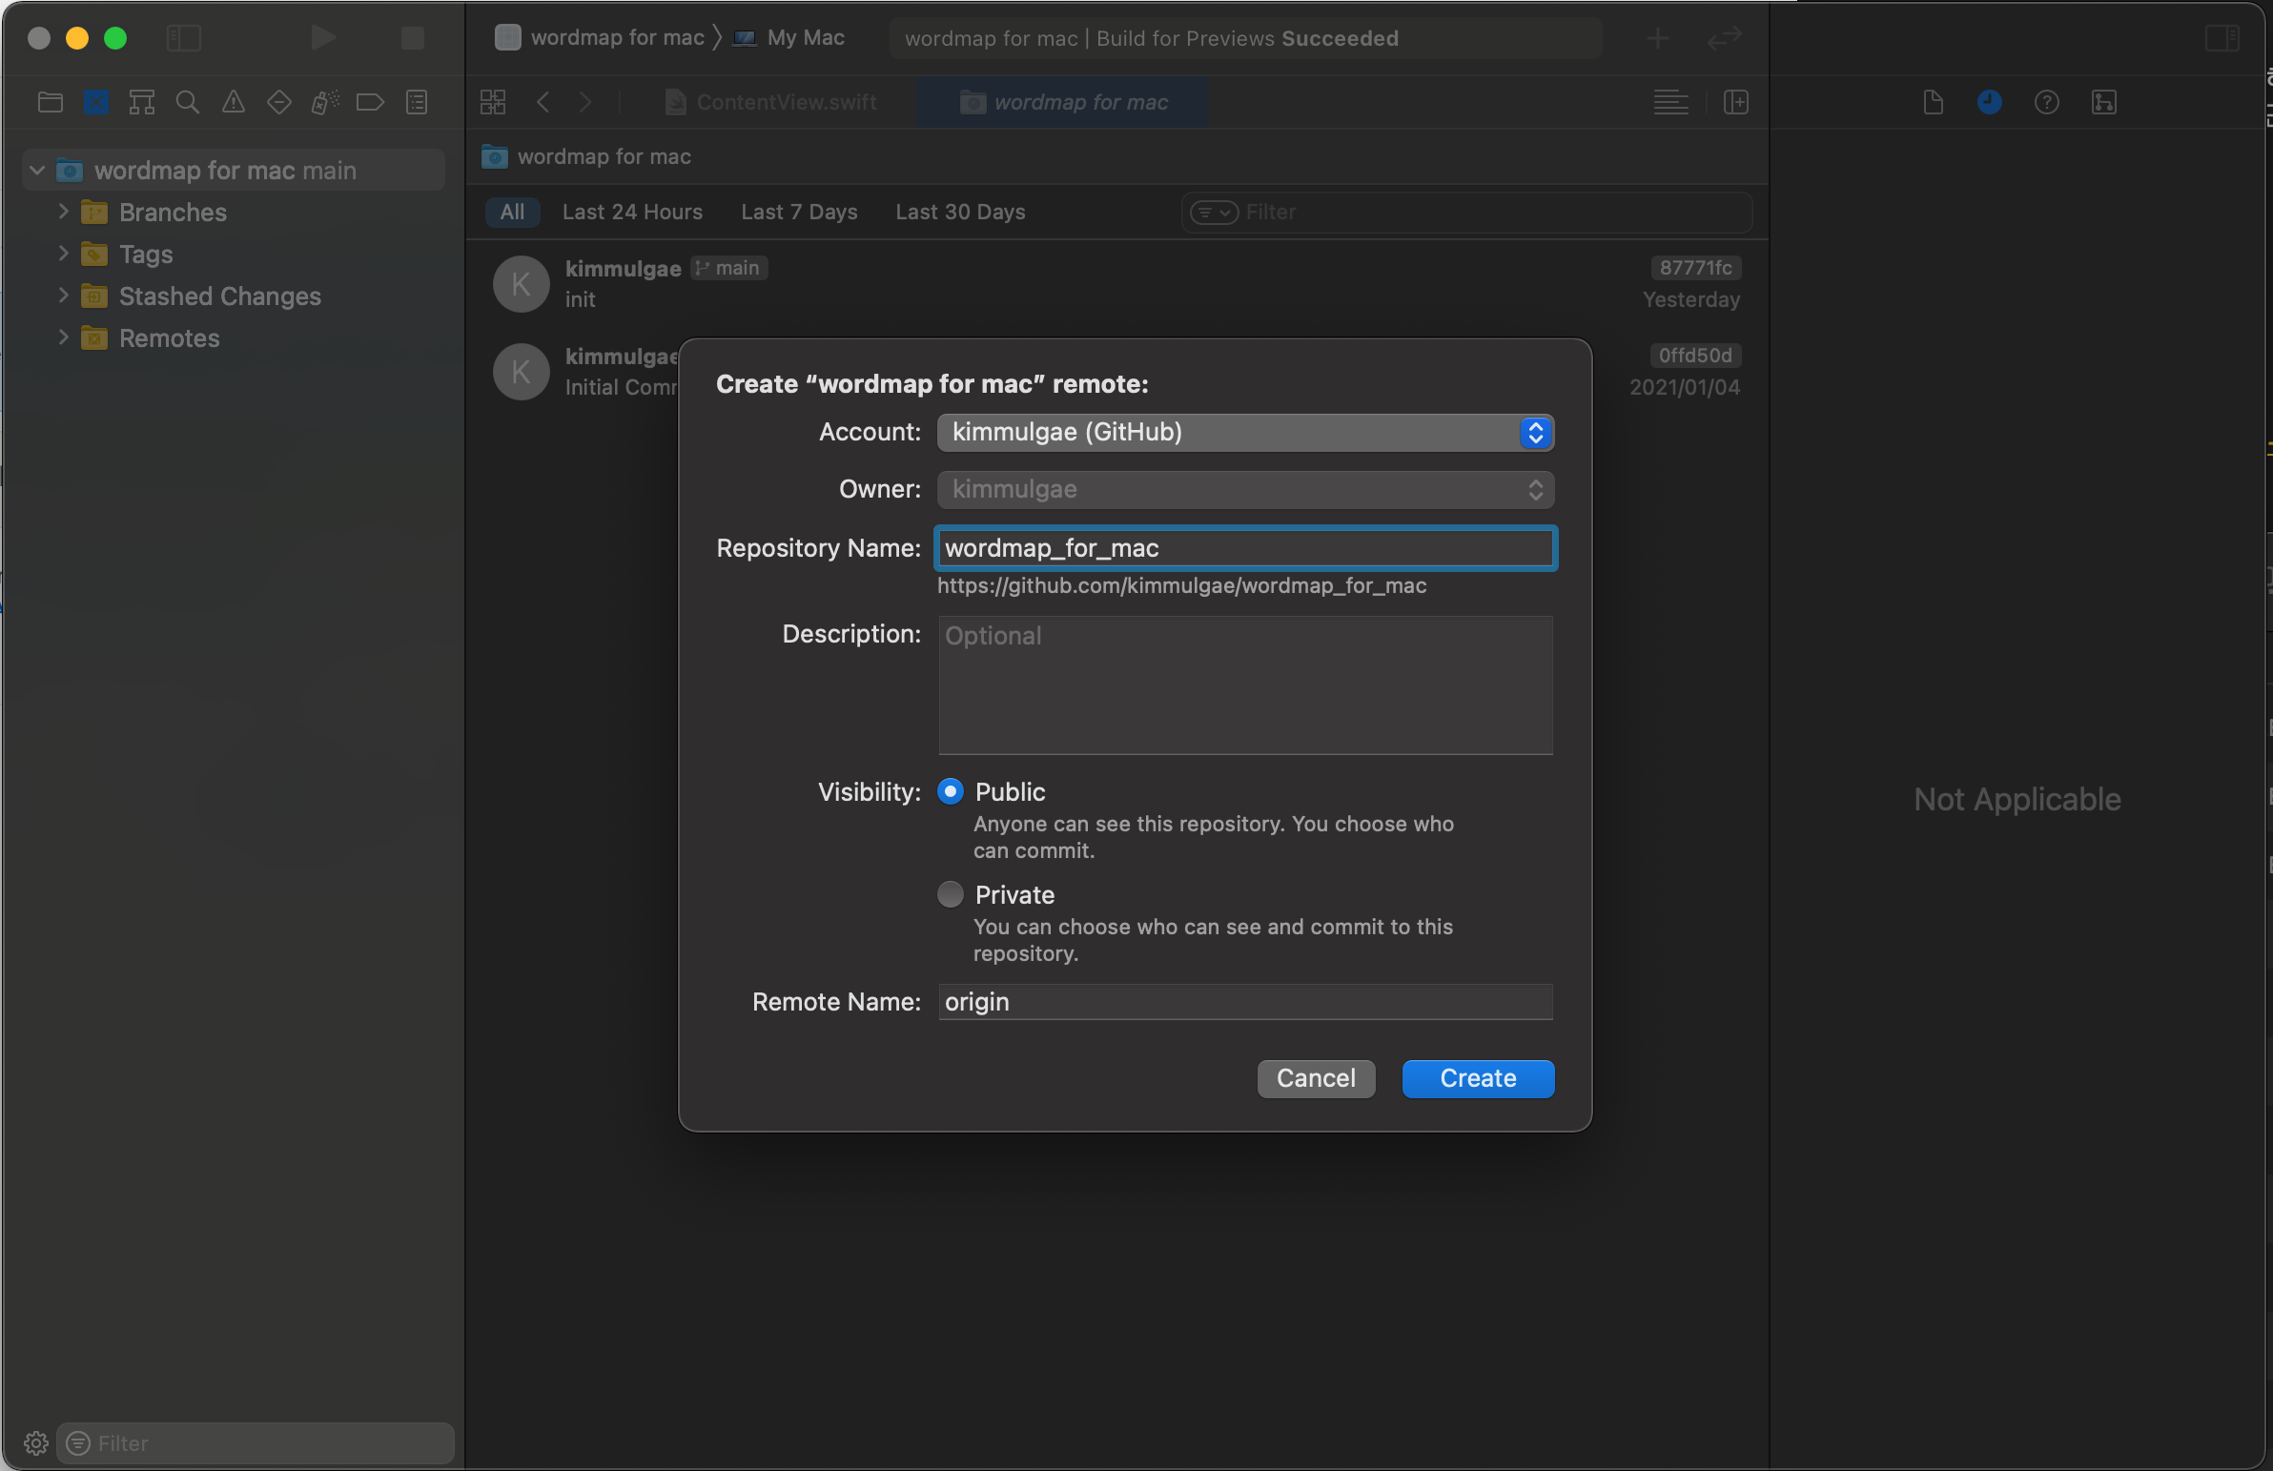Toggle the inspectors panel button
This screenshot has width=2273, height=1471.
pos(2222,38)
